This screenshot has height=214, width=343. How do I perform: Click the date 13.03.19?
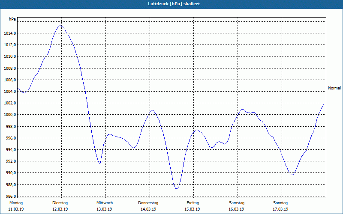point(104,209)
